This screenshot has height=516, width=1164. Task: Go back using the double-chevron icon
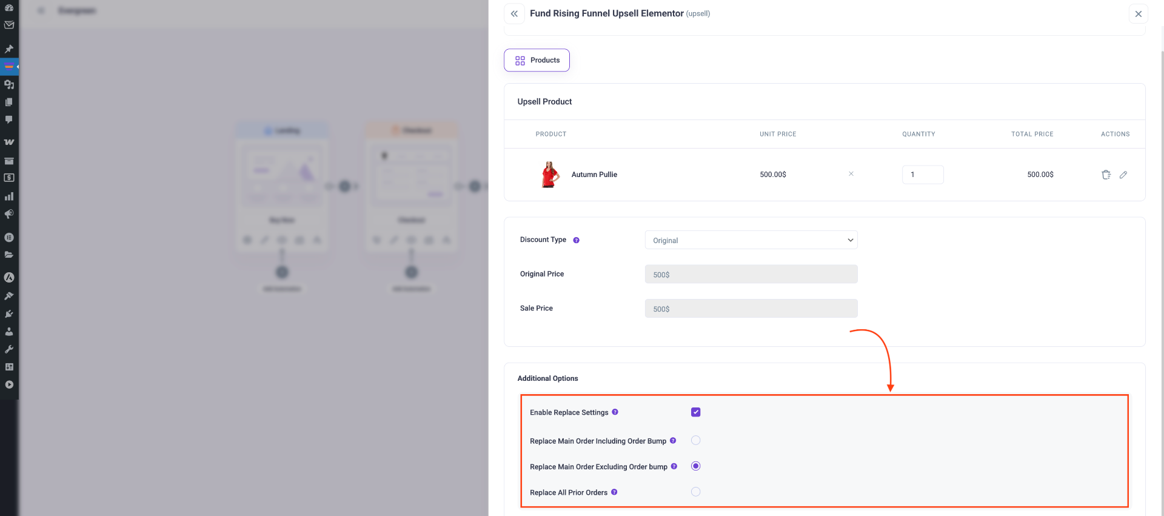[514, 13]
